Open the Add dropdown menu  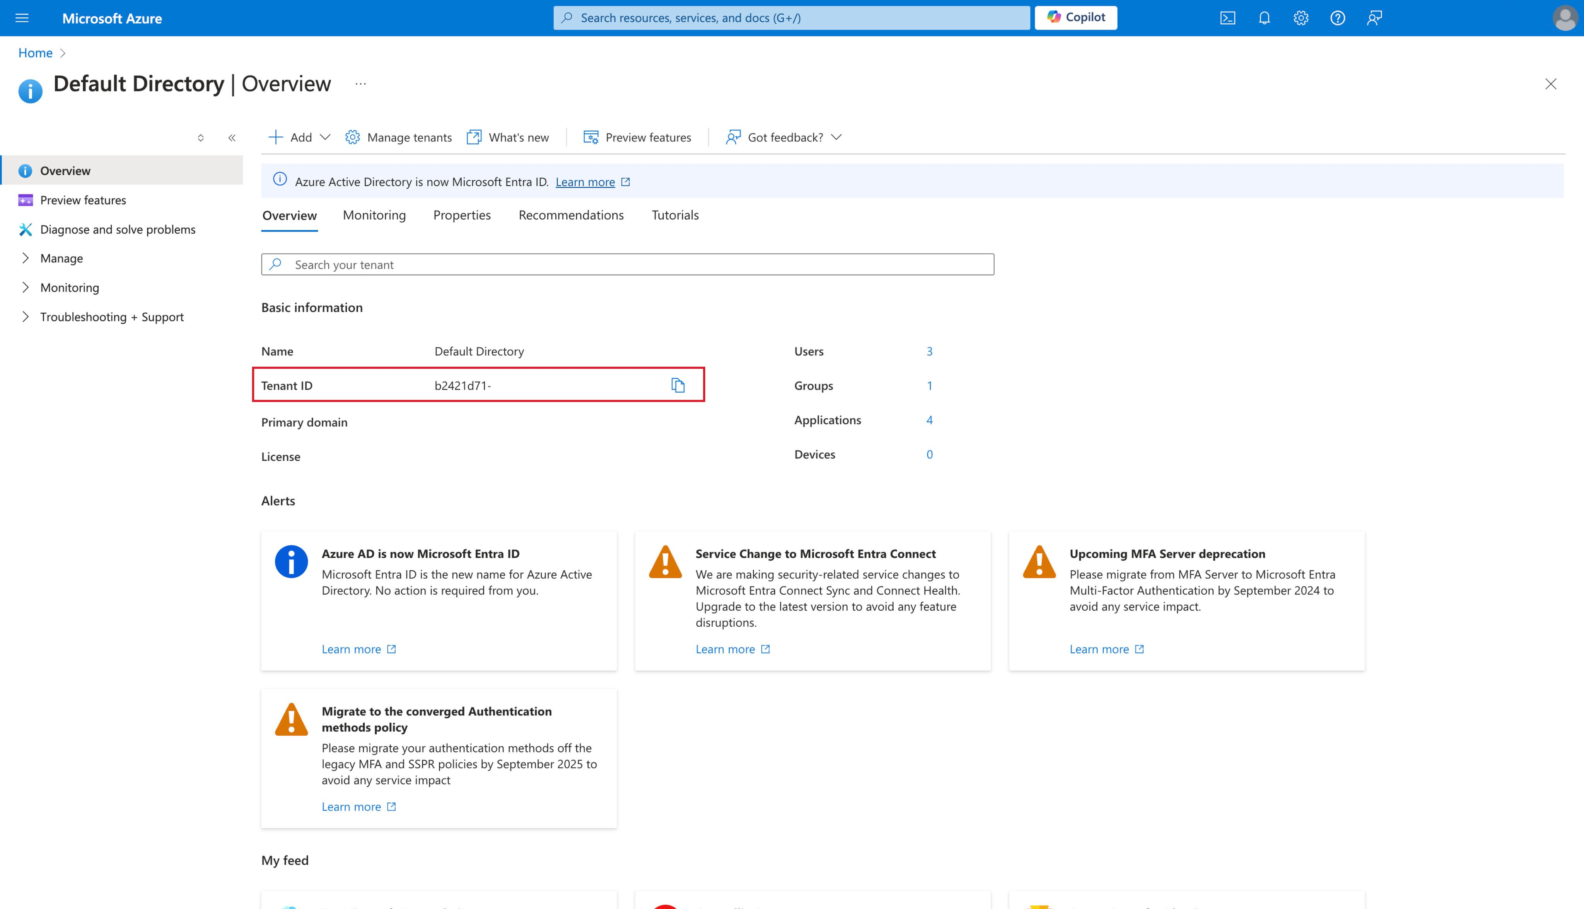click(299, 137)
